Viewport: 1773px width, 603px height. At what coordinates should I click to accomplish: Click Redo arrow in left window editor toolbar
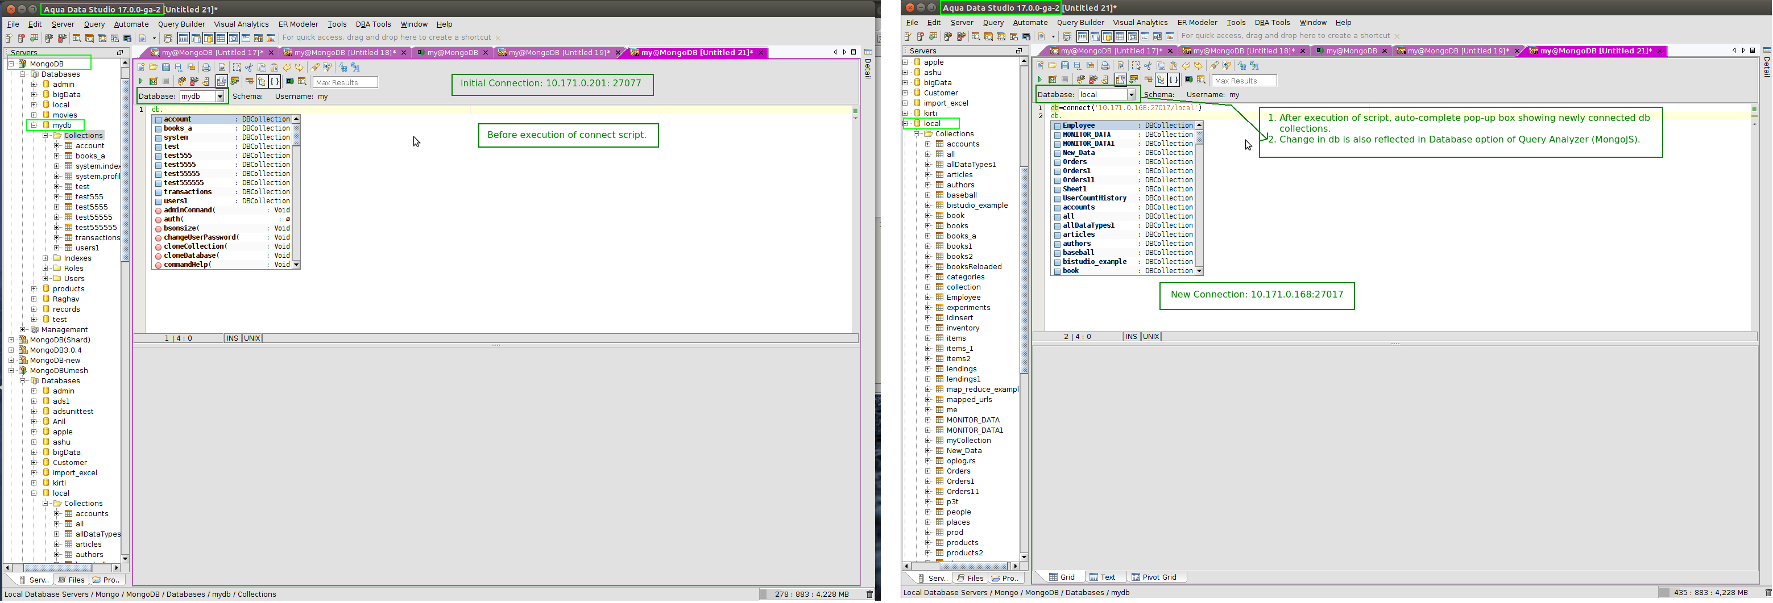300,68
